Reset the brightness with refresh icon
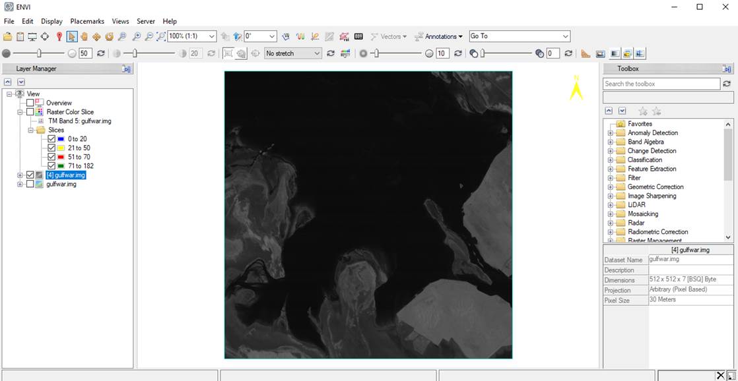The image size is (738, 381). [101, 53]
